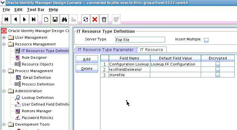This screenshot has width=237, height=130.
Task: Switch to the IT Resource tab
Action: (x=152, y=50)
